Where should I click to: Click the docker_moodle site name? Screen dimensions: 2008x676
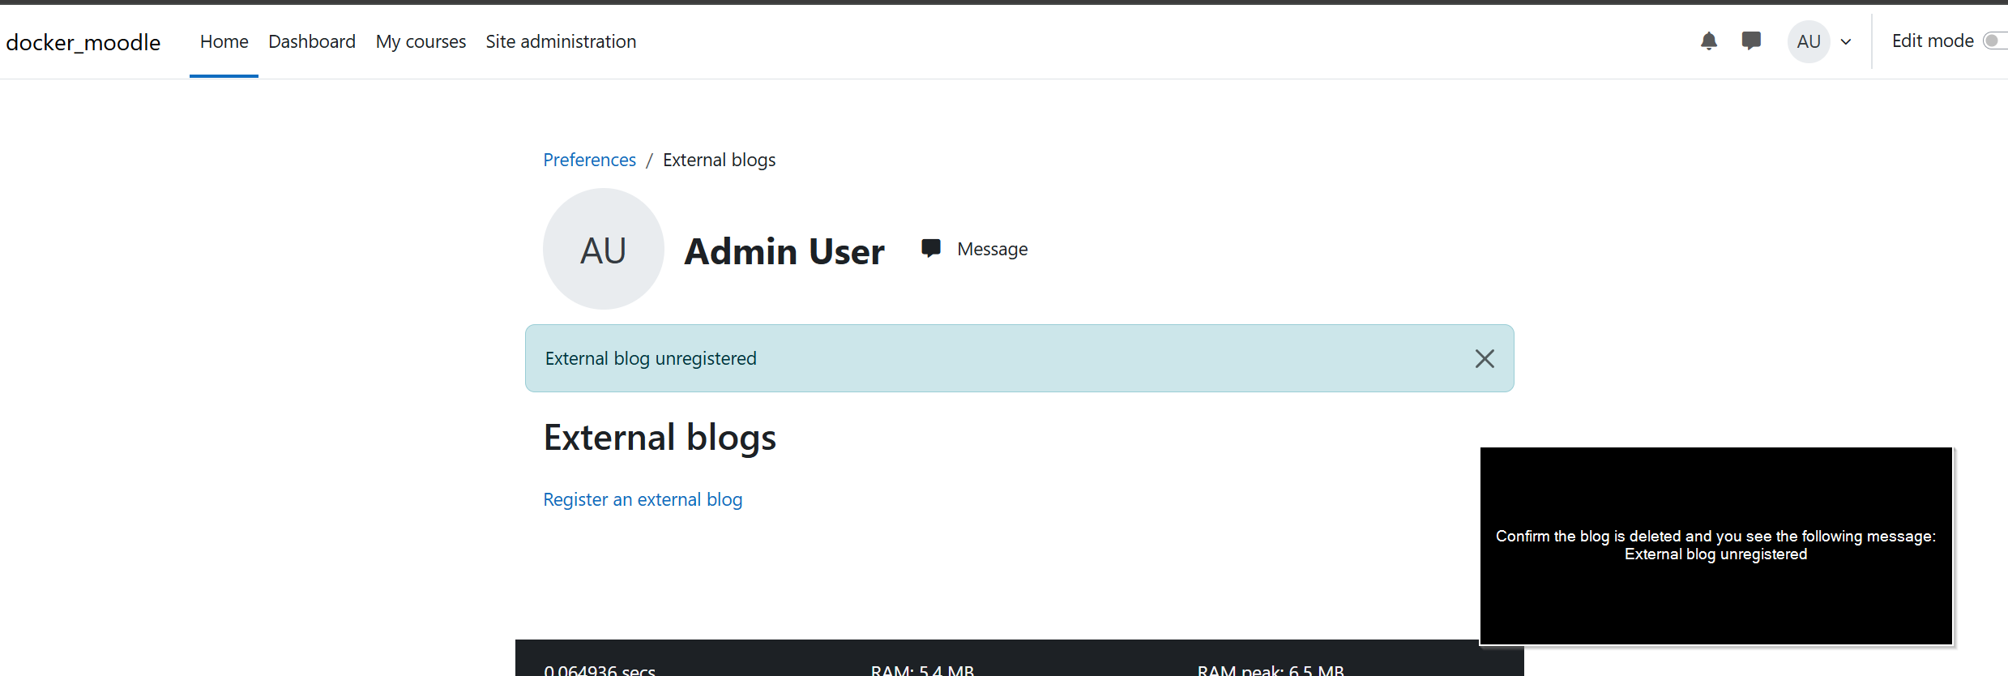pos(83,42)
